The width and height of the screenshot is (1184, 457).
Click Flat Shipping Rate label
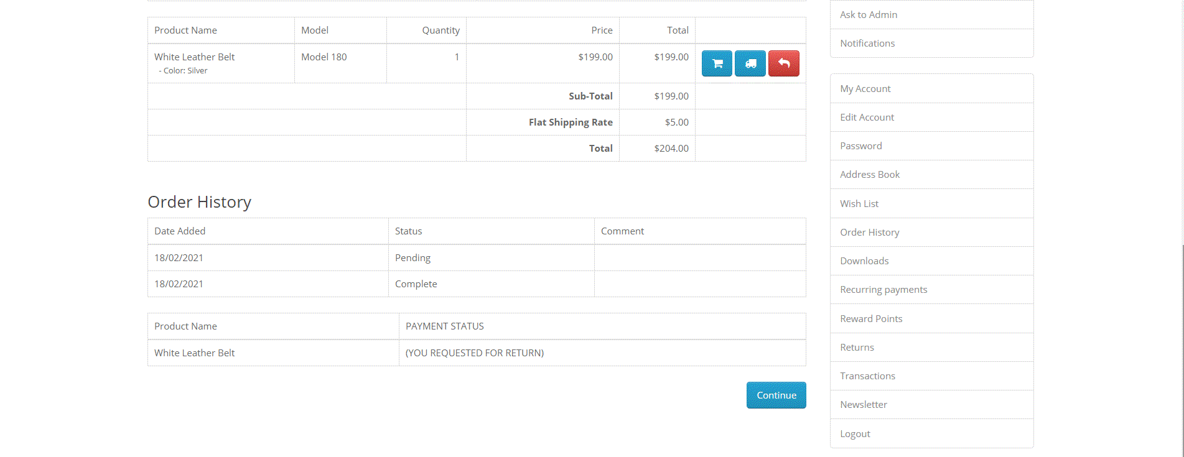pyautogui.click(x=571, y=122)
